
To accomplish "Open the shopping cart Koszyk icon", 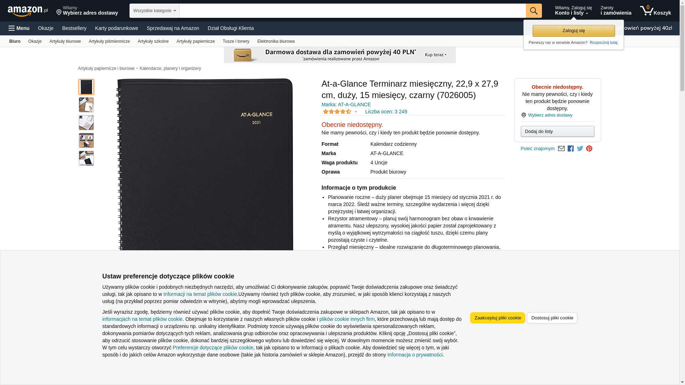I will (x=655, y=11).
